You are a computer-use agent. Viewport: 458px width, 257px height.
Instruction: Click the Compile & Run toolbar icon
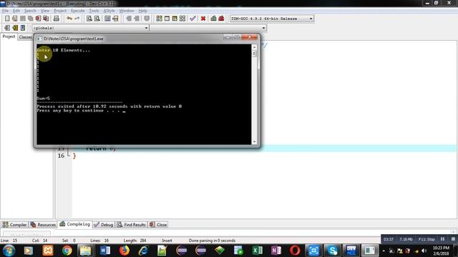(x=175, y=19)
